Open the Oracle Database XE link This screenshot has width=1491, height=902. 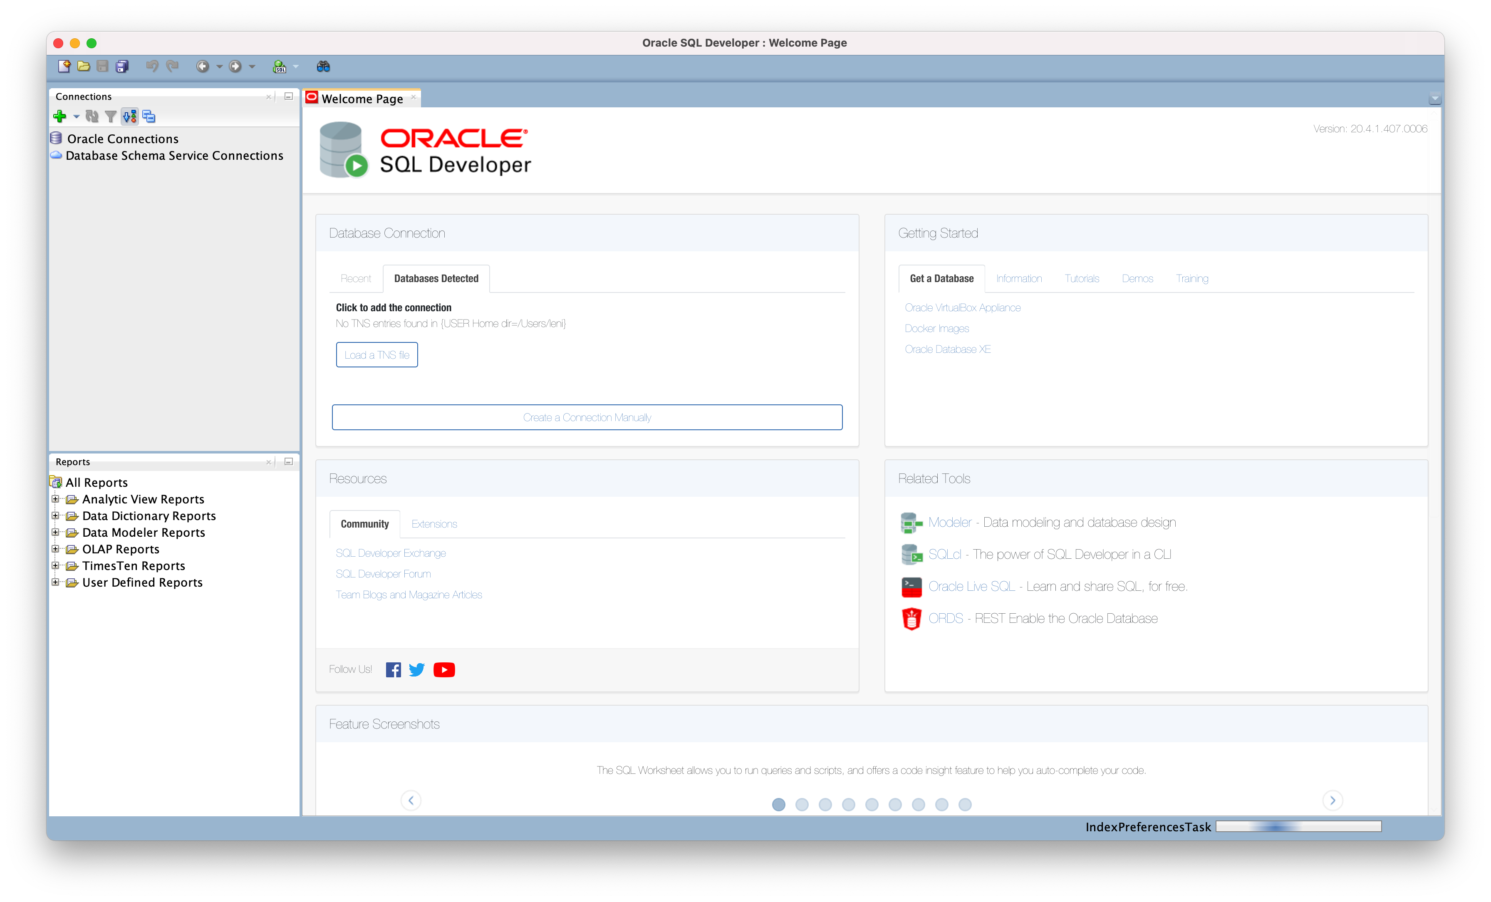click(x=947, y=349)
